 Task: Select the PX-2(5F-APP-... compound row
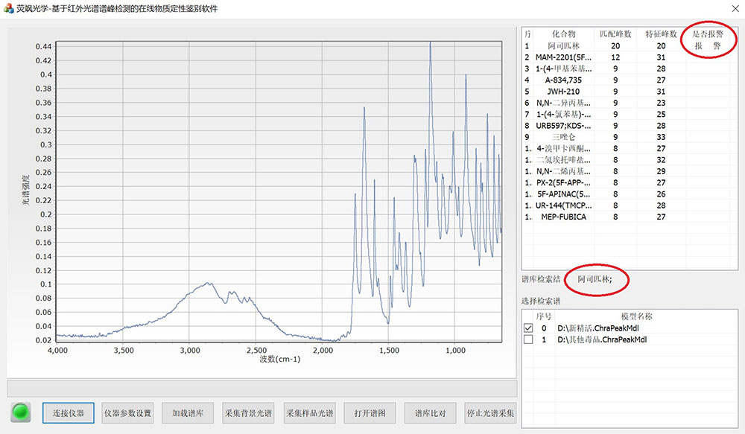[x=630, y=182]
